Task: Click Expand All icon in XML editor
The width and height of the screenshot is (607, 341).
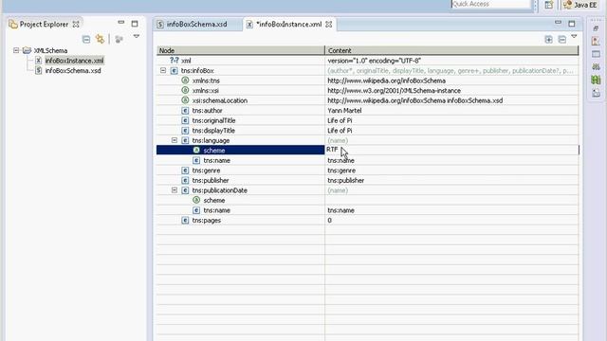Action: point(548,40)
